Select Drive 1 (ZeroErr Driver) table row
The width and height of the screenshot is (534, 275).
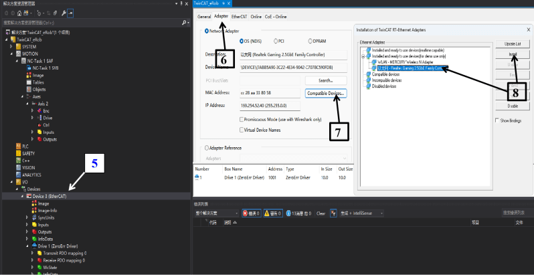(x=274, y=178)
